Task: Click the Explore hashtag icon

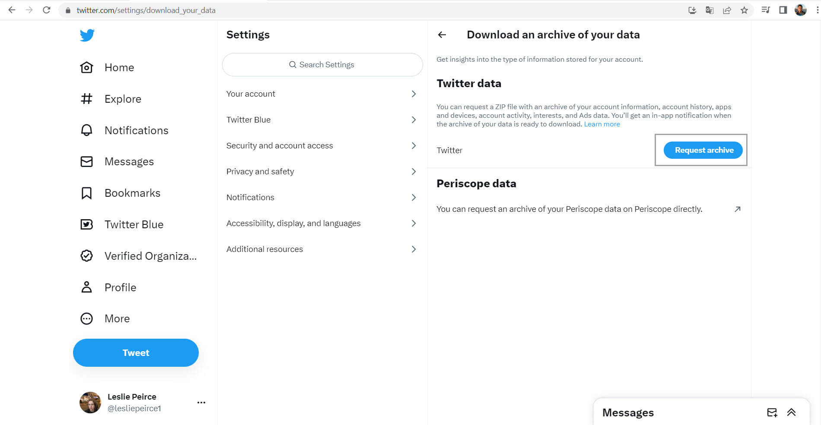Action: click(86, 99)
